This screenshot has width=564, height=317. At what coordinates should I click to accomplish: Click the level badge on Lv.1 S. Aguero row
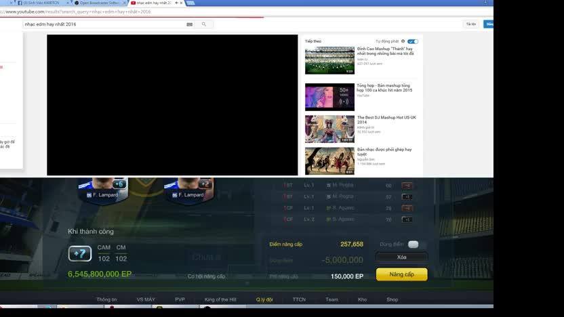pos(407,208)
